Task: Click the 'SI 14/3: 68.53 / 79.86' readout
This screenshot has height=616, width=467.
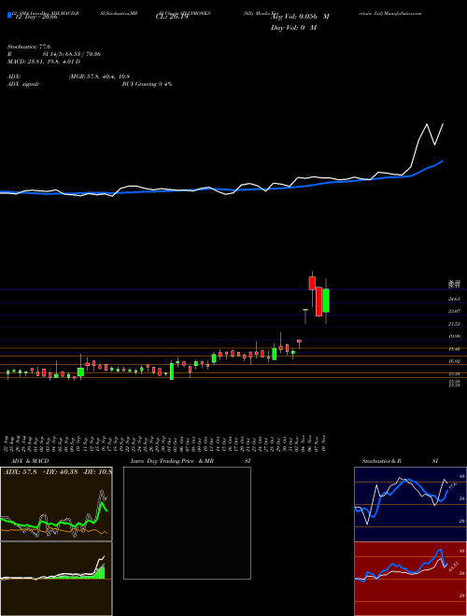Action: click(72, 54)
